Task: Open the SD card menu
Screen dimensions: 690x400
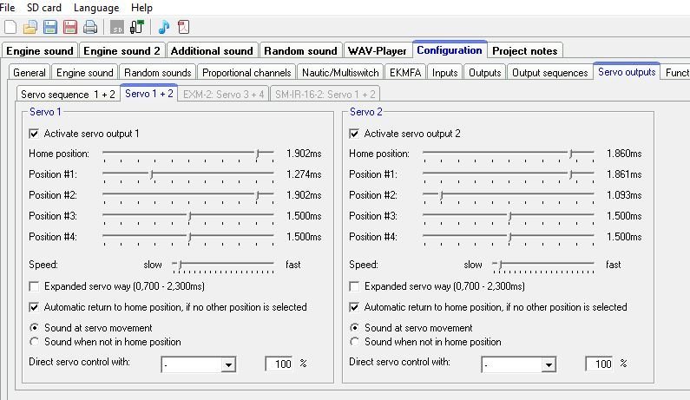Action: (x=44, y=8)
